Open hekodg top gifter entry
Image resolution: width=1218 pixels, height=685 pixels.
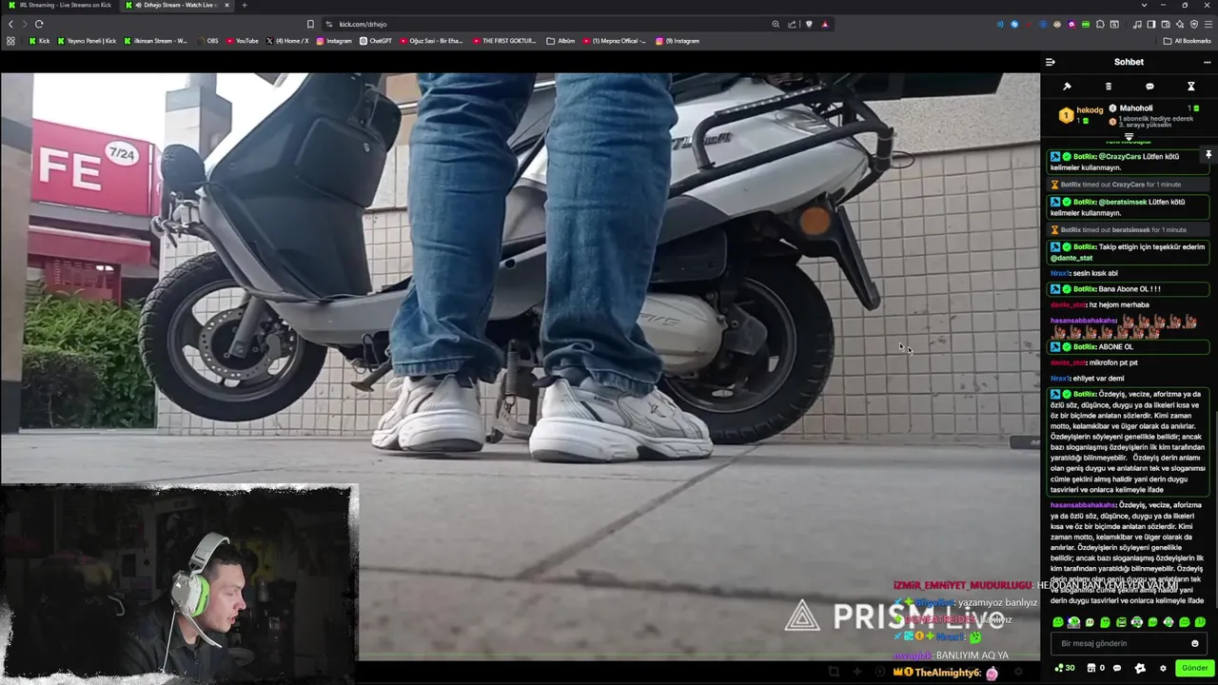[1081, 115]
